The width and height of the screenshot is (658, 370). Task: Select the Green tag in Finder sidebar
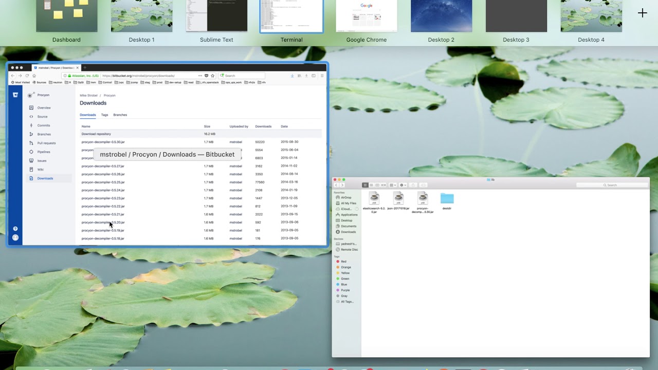[345, 279]
